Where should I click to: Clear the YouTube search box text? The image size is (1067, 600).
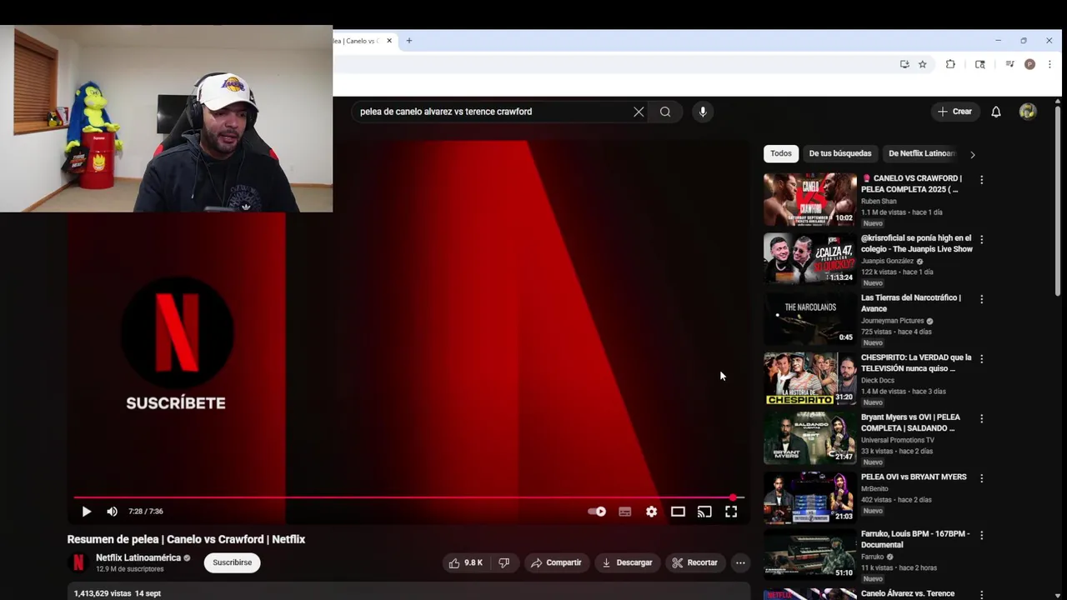(639, 112)
